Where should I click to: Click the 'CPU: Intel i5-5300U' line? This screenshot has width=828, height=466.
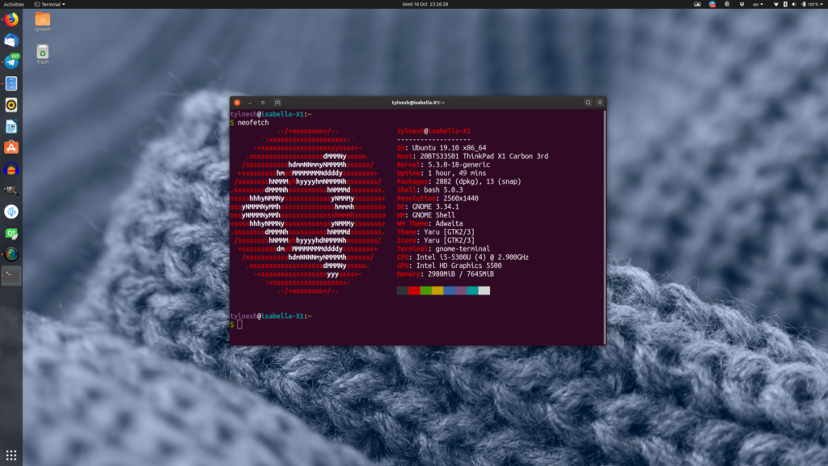(x=463, y=257)
